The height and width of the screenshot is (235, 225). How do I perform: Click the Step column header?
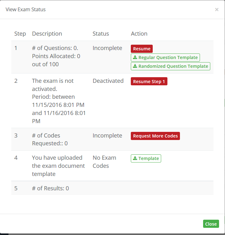click(20, 34)
